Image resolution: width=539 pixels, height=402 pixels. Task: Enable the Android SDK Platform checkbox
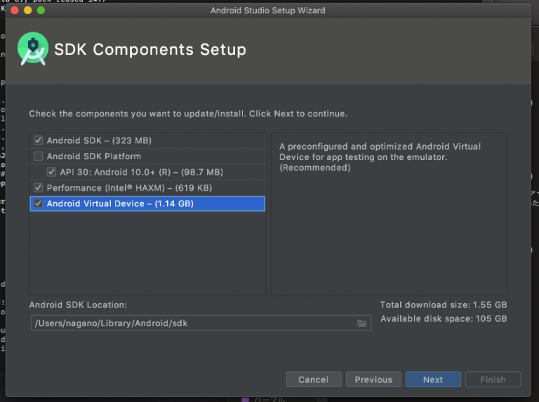pos(38,156)
